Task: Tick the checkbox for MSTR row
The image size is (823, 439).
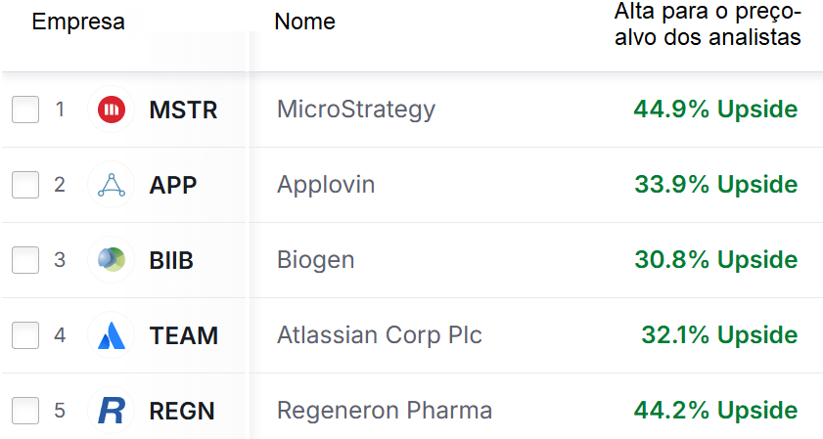Action: (x=25, y=110)
